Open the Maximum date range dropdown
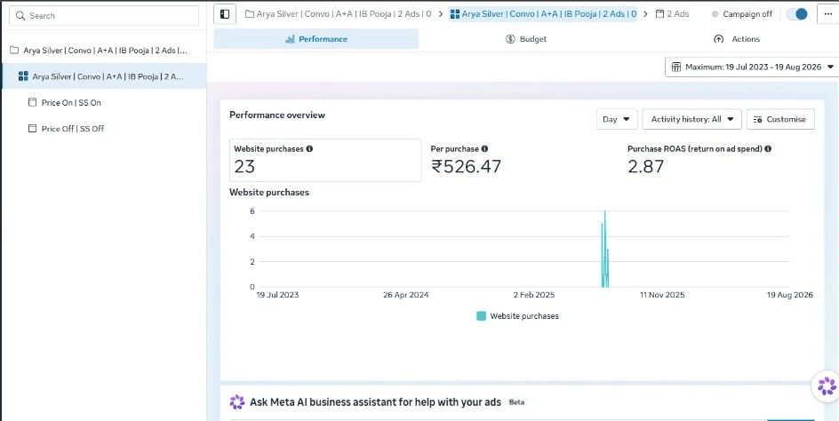This screenshot has width=839, height=421. click(x=752, y=67)
